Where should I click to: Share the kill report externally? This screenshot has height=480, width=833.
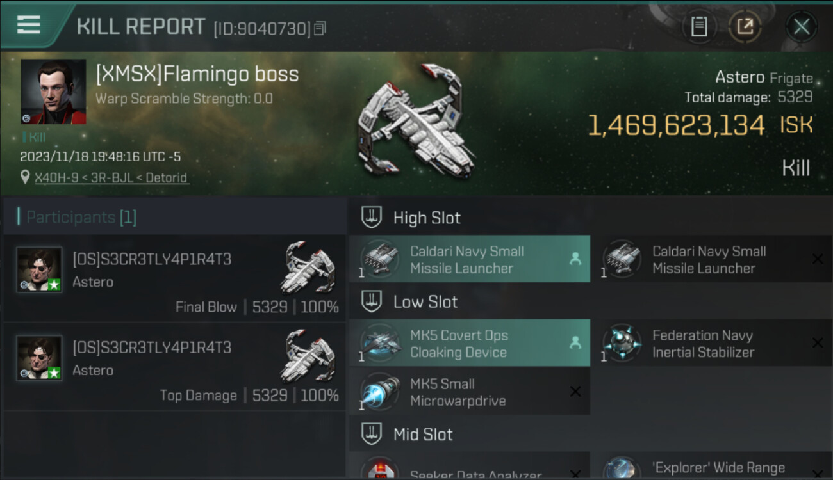pyautogui.click(x=745, y=27)
